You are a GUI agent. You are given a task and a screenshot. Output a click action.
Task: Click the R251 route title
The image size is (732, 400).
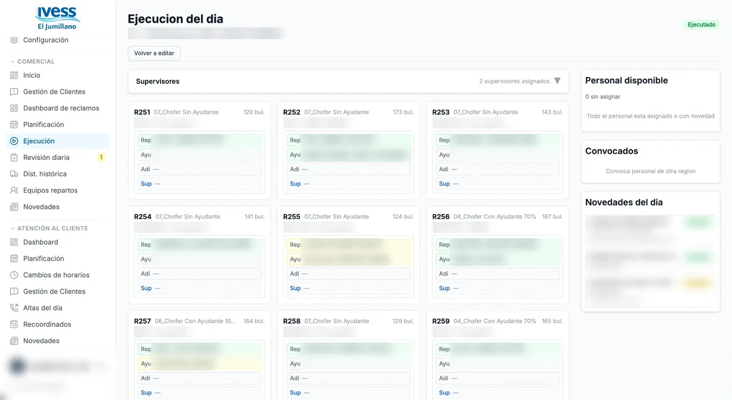(142, 112)
